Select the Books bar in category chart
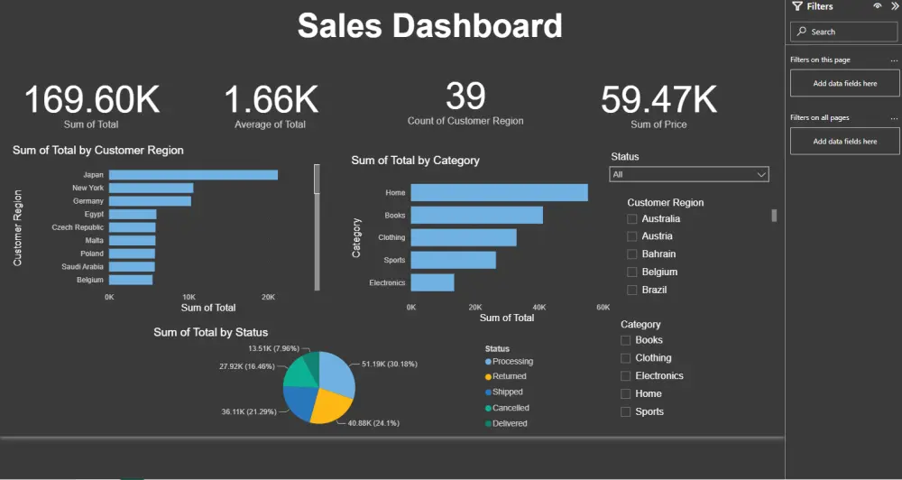The image size is (902, 480). pyautogui.click(x=477, y=216)
